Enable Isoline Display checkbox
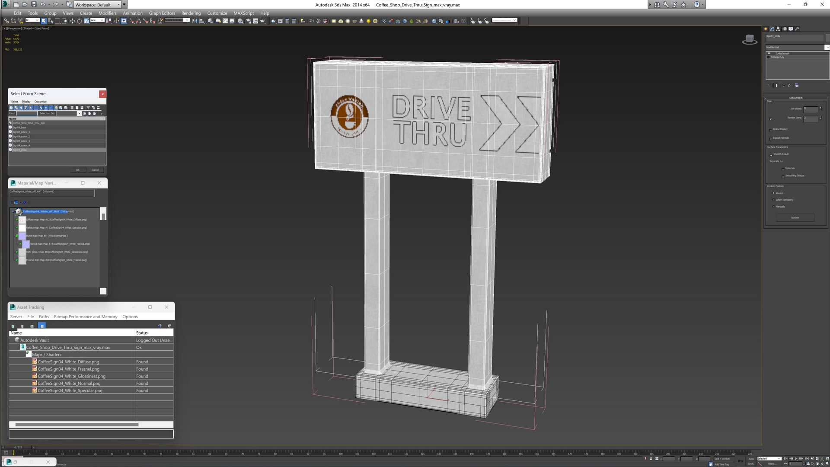830x467 pixels. pyautogui.click(x=770, y=130)
